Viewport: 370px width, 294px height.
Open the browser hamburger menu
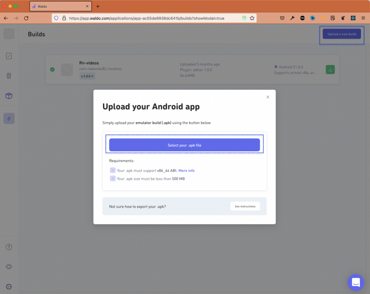(363, 18)
